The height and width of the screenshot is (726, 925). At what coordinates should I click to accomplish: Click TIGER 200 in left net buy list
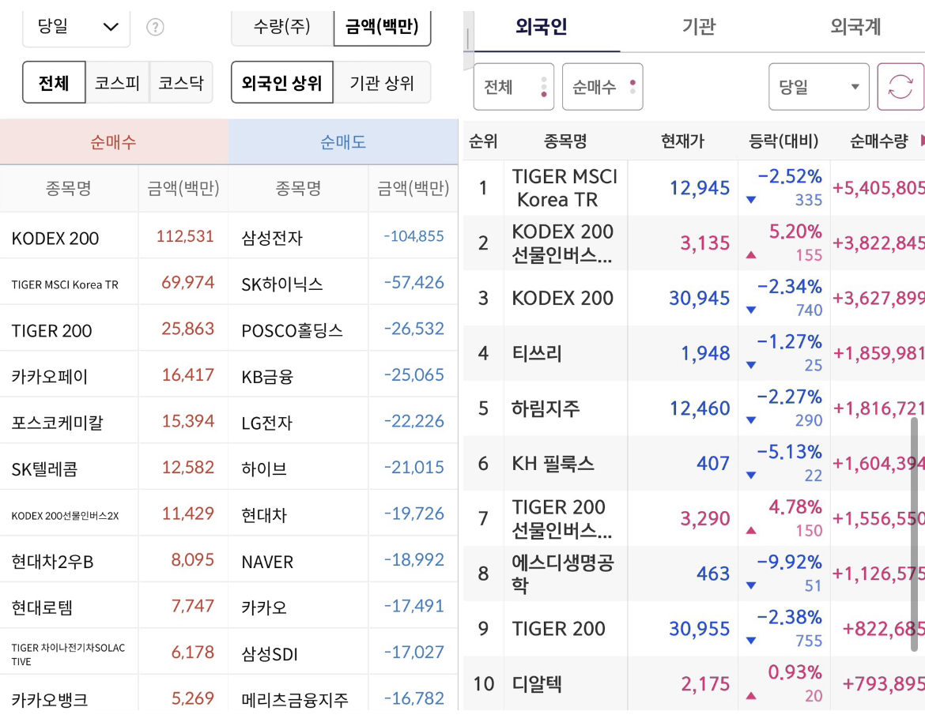click(x=52, y=331)
